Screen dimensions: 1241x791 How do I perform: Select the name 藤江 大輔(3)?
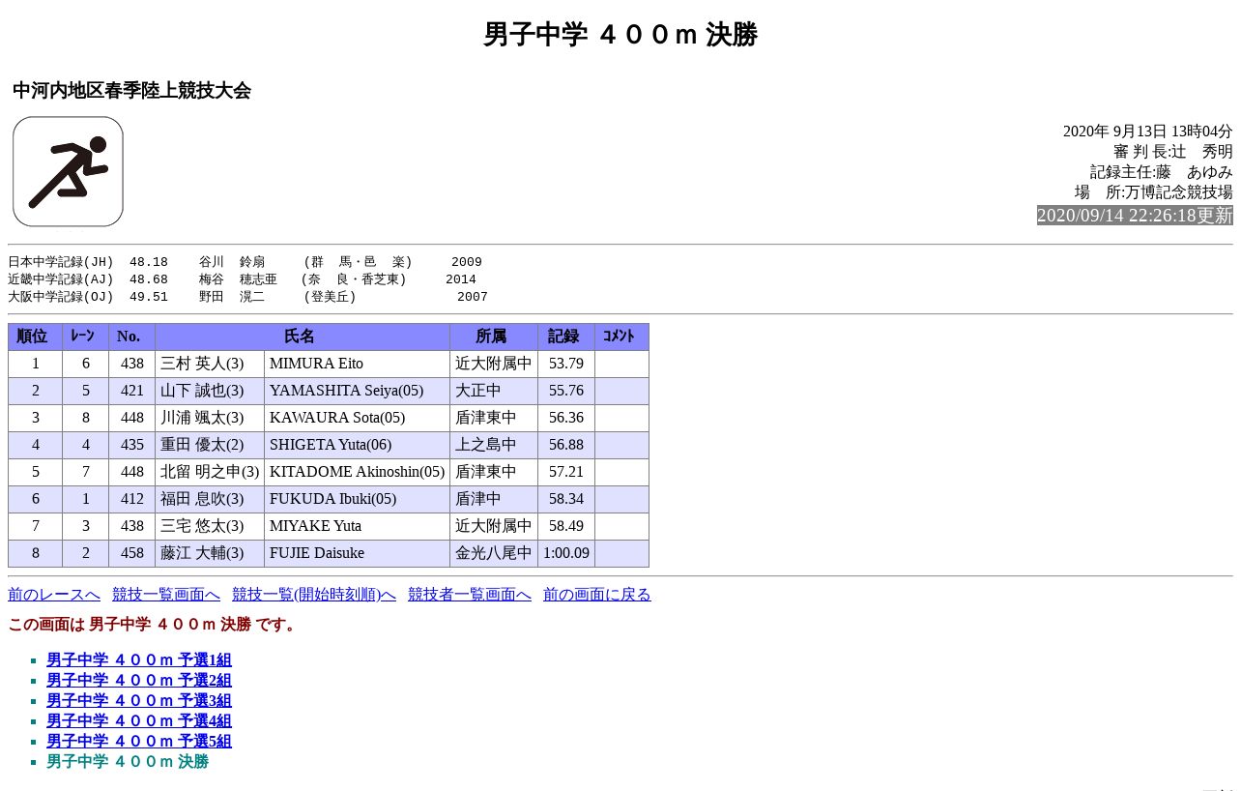210,553
